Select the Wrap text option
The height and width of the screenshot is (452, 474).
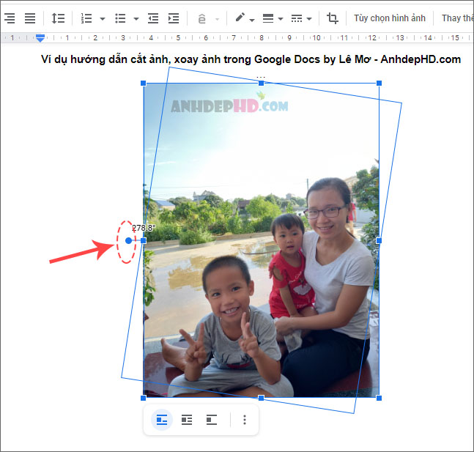[x=187, y=420]
